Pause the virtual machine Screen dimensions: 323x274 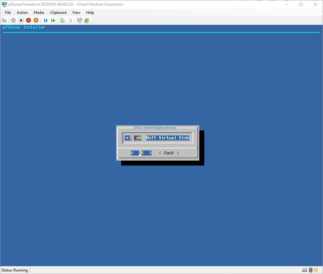click(46, 20)
